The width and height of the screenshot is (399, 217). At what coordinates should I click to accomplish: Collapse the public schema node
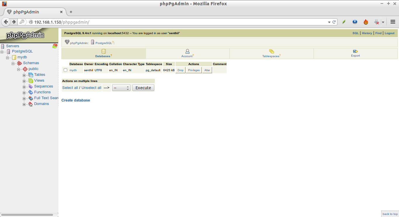(19, 69)
